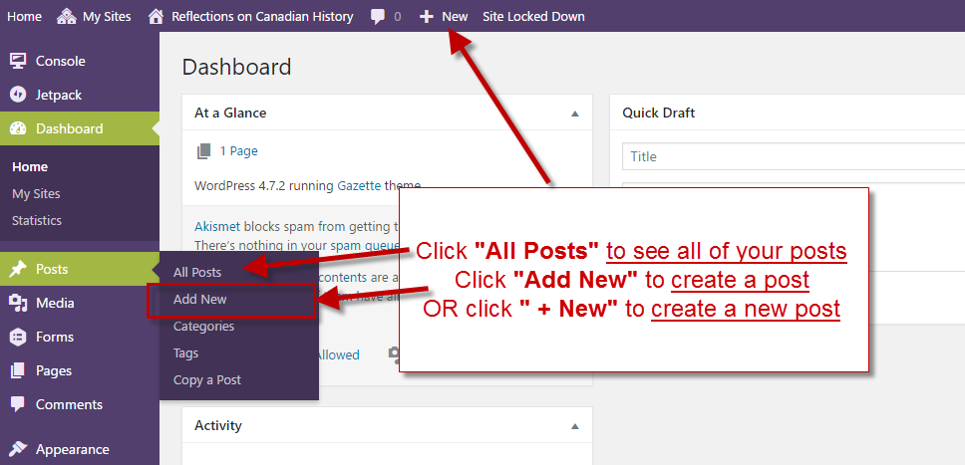Collapse the Activity widget
The height and width of the screenshot is (465, 965).
tap(575, 425)
